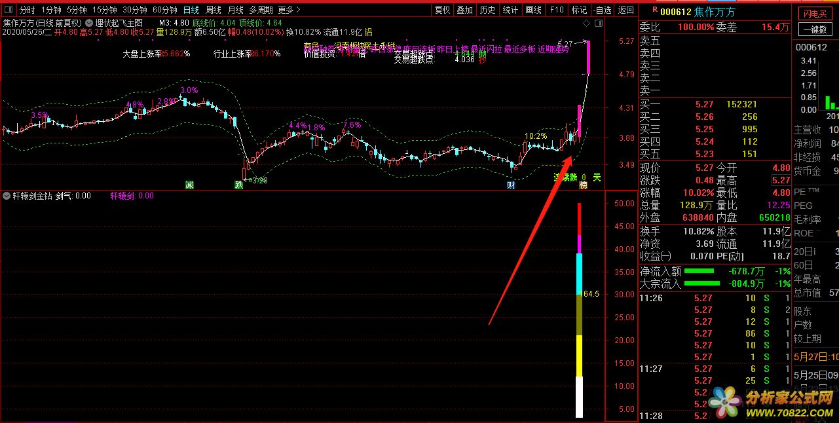Click the 叠加 overlay toolbar button
Screen dimensions: 839x423
[465, 10]
